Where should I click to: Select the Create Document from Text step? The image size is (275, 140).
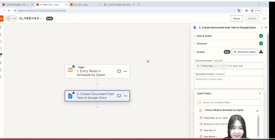(x=97, y=96)
